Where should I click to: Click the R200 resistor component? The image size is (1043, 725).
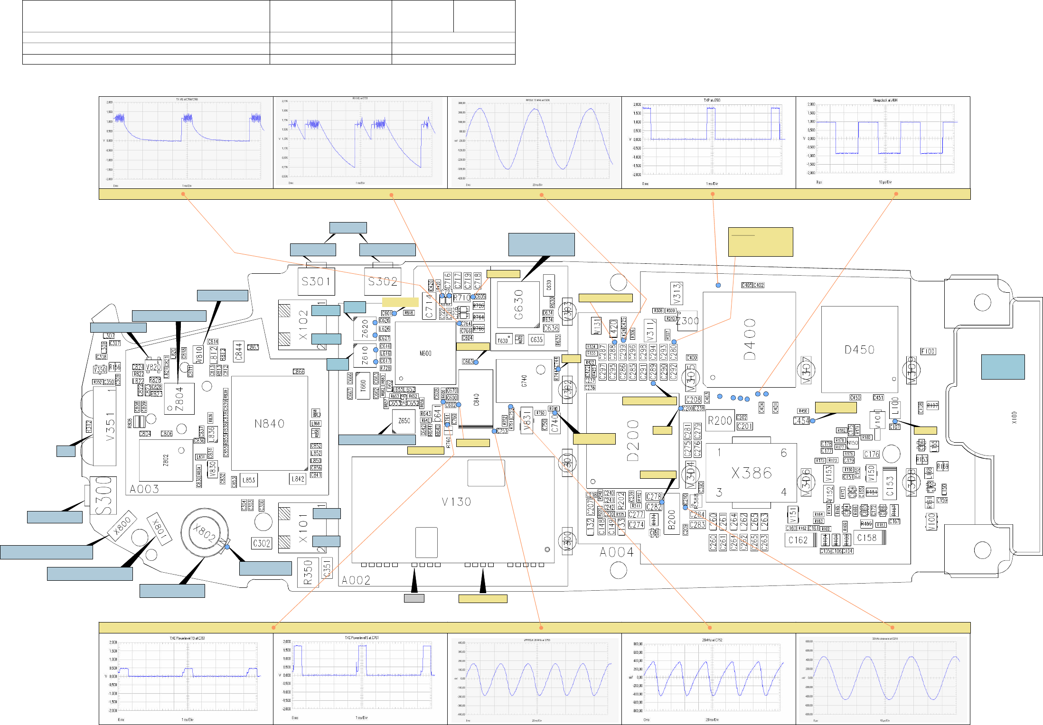coord(720,420)
